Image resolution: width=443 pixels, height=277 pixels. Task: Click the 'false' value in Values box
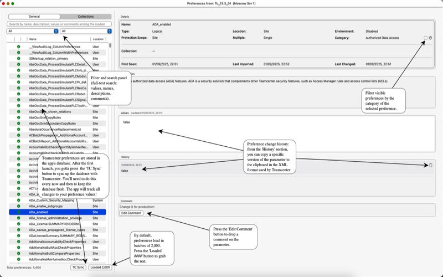[x=127, y=122]
